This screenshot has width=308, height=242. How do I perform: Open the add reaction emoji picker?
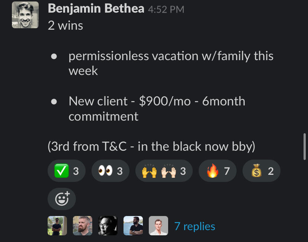point(62,199)
